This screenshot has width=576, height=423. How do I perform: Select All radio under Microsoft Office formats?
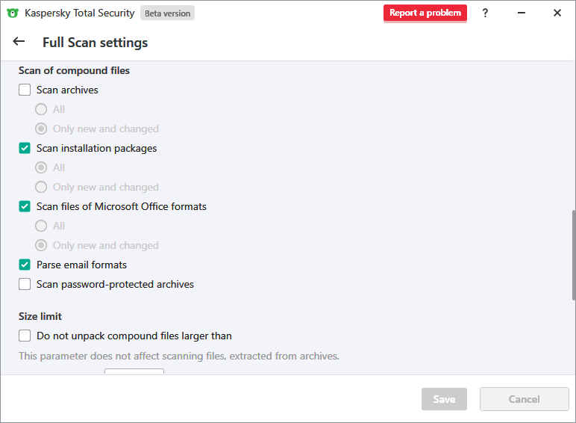point(41,226)
